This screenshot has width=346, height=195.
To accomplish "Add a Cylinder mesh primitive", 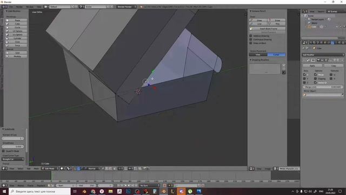I will point(16,38).
